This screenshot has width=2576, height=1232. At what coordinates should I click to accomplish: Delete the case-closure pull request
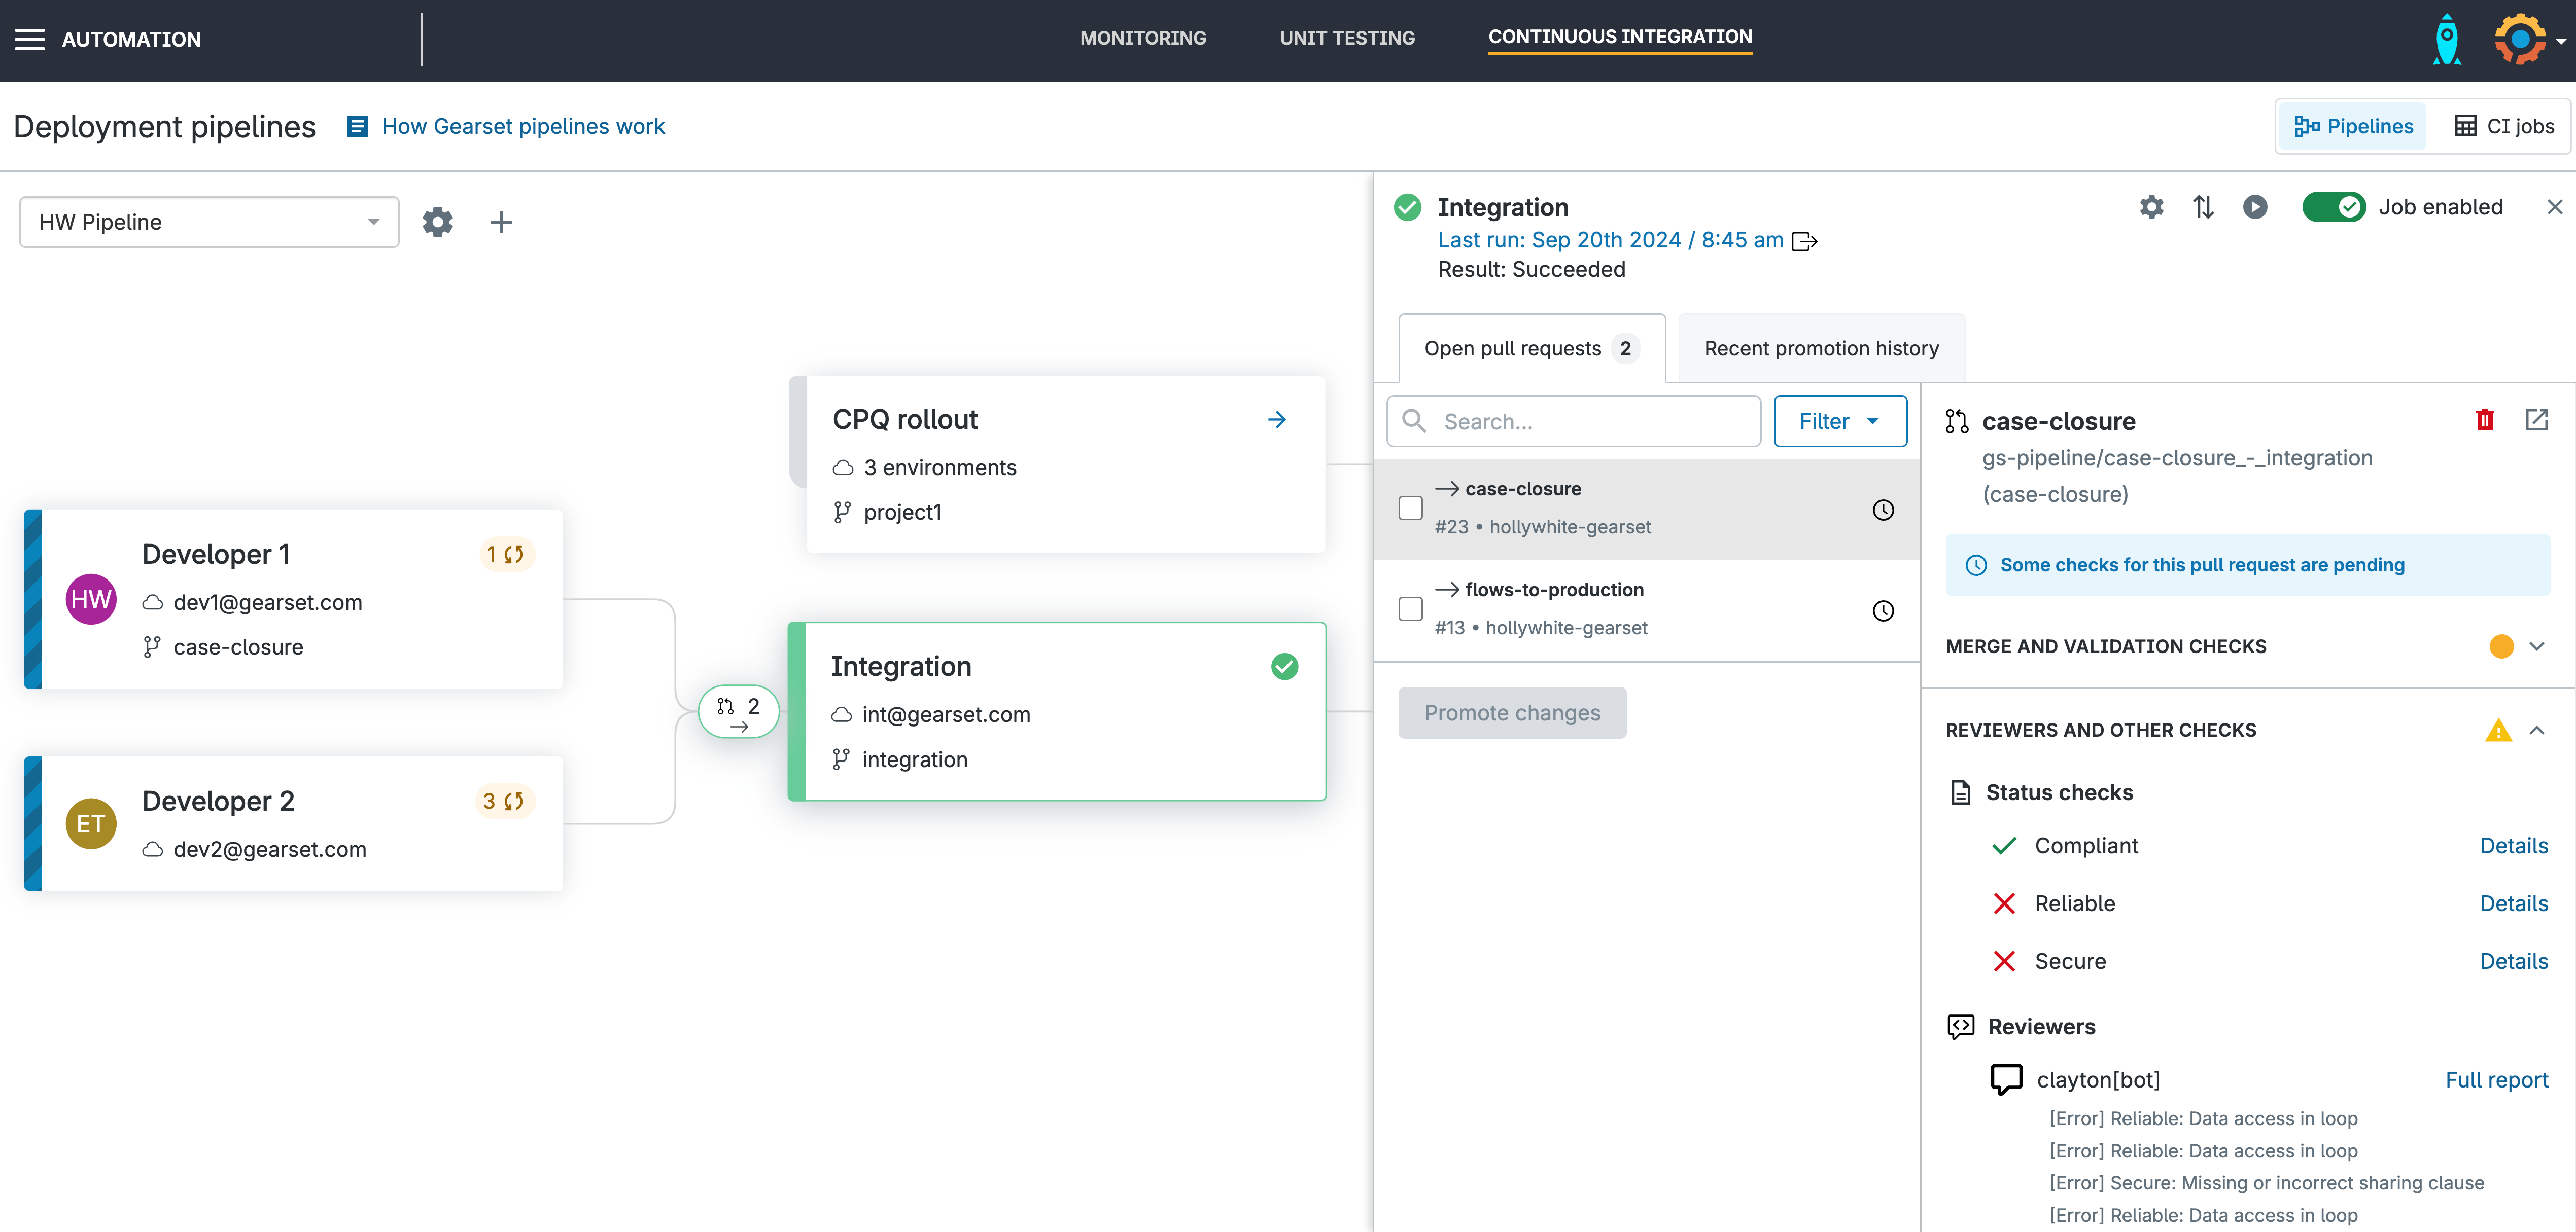point(2485,420)
